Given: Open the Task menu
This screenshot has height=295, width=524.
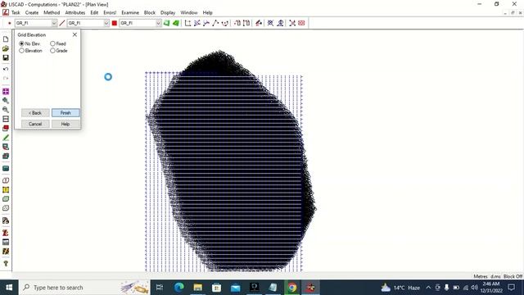Looking at the screenshot, I should pos(16,12).
